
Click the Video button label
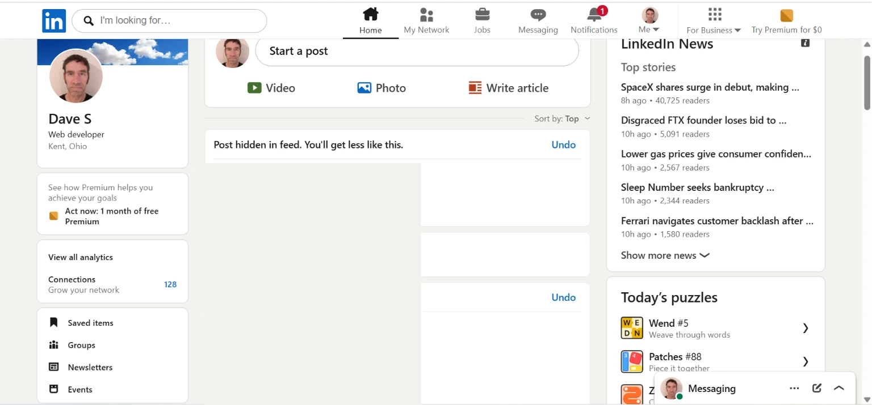coord(280,88)
